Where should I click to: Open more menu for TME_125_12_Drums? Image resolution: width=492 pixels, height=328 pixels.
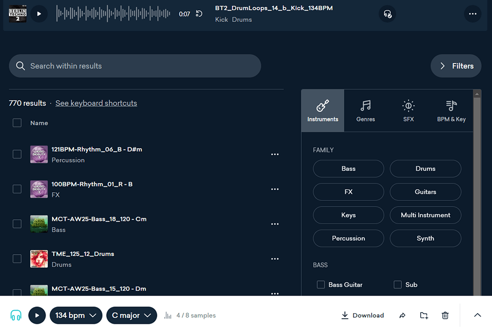(x=275, y=259)
